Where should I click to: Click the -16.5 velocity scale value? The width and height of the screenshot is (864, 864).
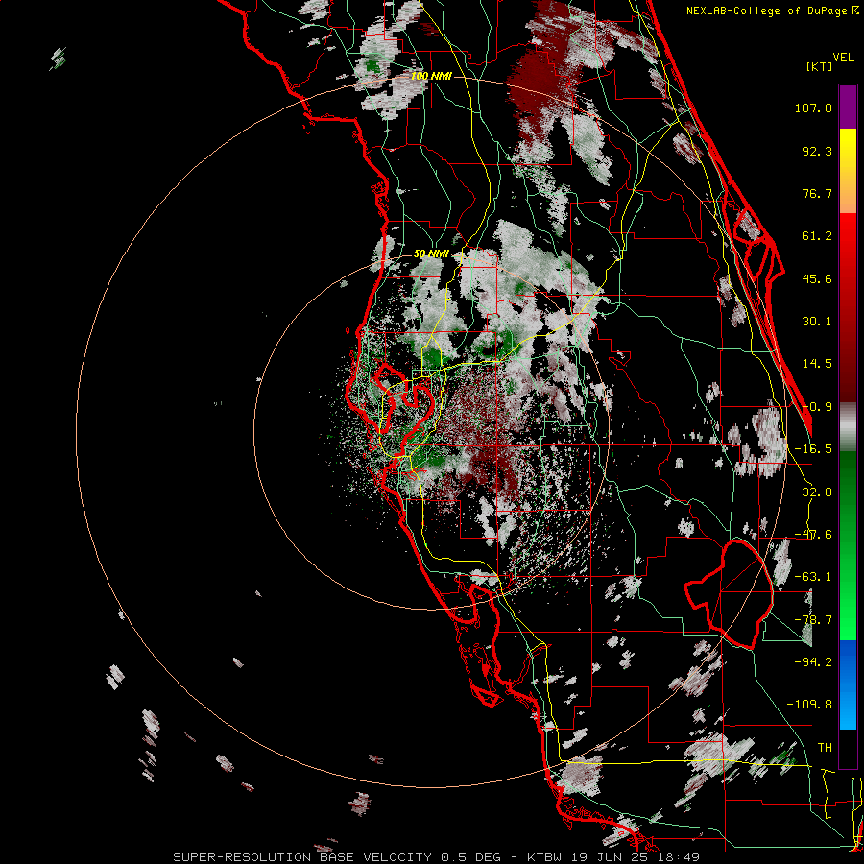[813, 449]
